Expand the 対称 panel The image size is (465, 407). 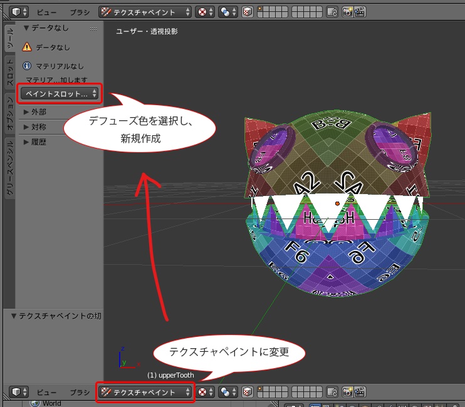34,126
